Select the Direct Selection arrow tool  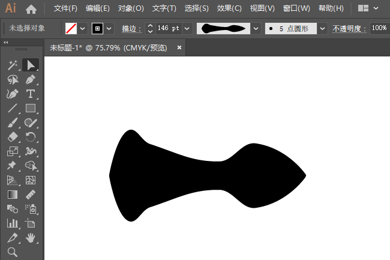(31, 65)
